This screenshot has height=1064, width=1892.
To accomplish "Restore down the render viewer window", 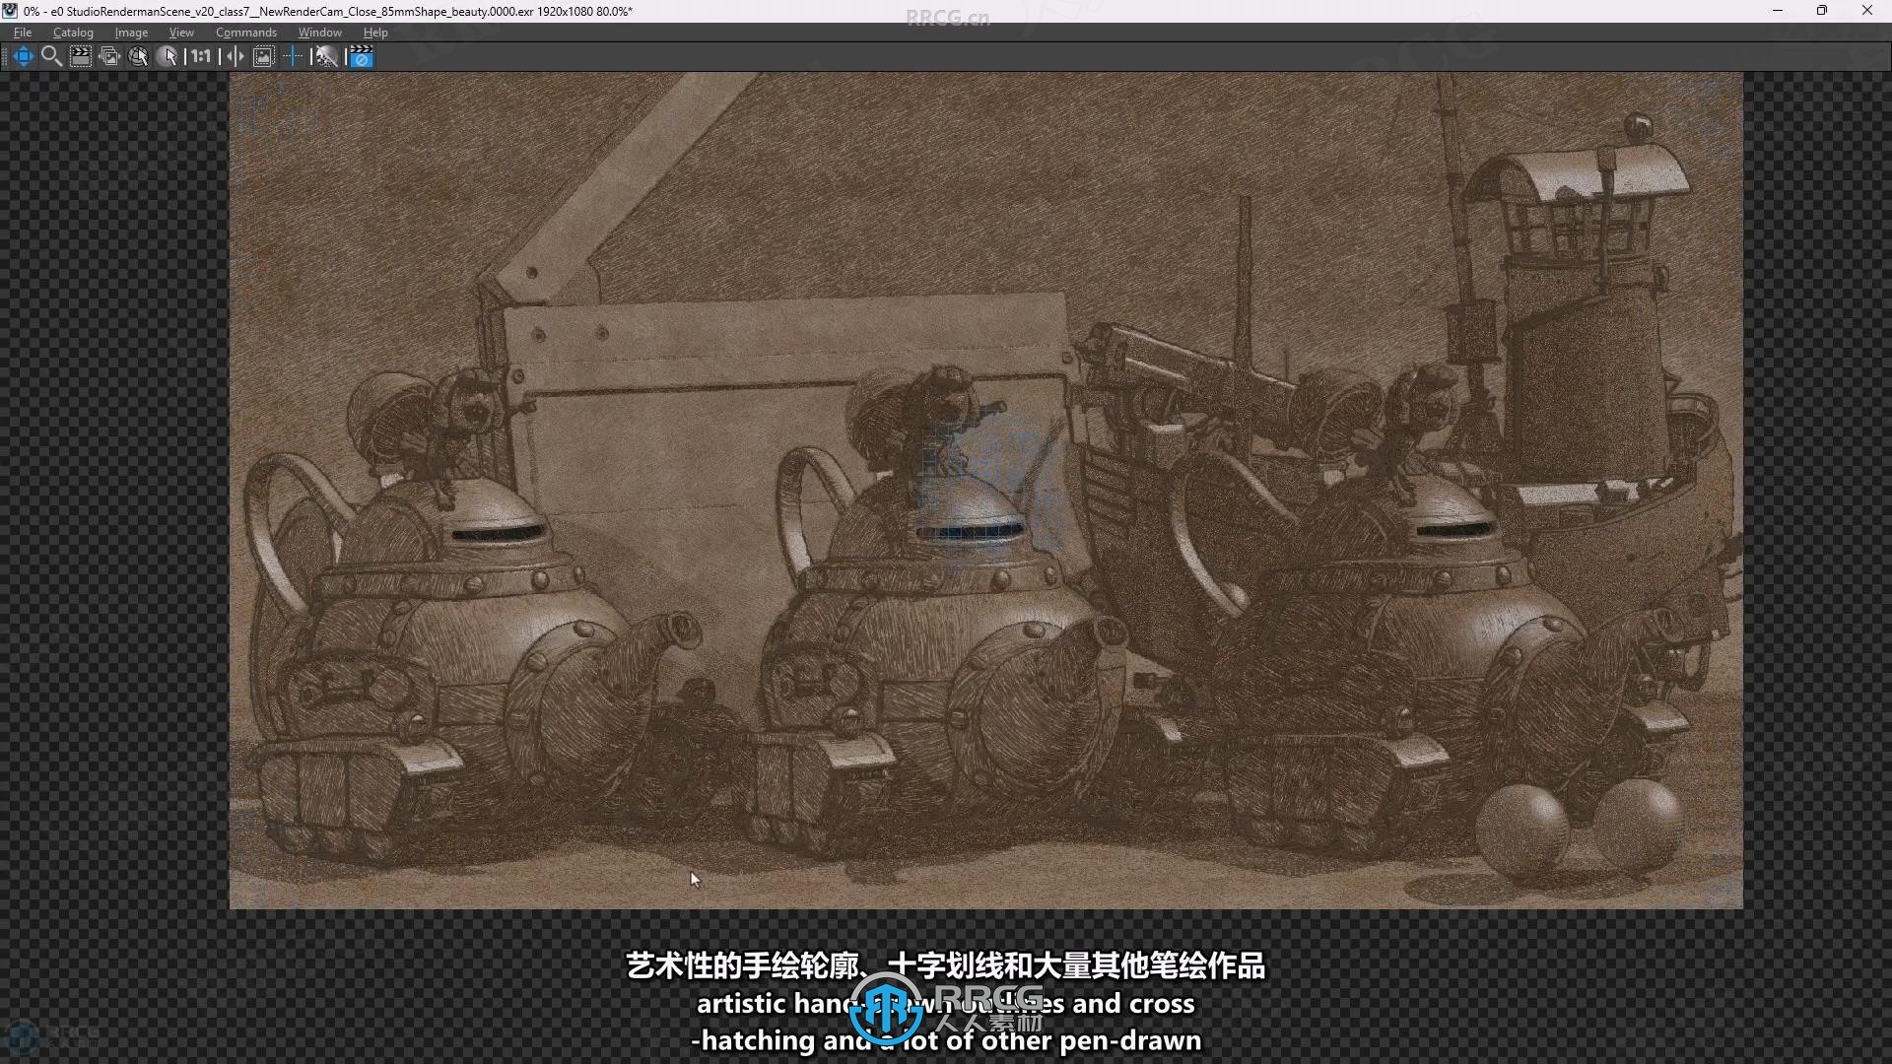I will point(1822,11).
